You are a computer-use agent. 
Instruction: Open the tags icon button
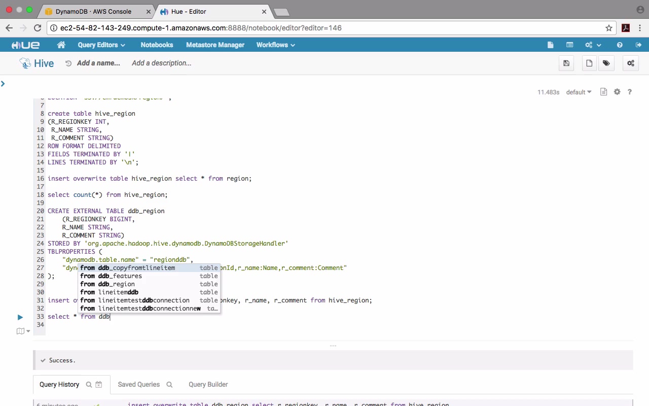606,63
